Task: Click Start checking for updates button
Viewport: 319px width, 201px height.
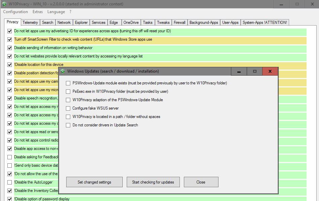Action: point(153,182)
